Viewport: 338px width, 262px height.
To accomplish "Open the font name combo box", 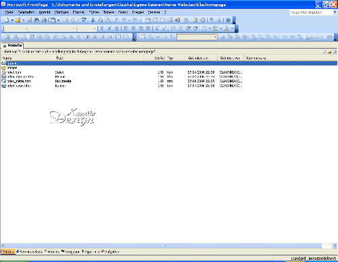I will pos(53,28).
